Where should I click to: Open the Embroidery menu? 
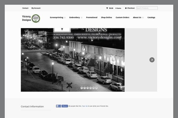74,17
